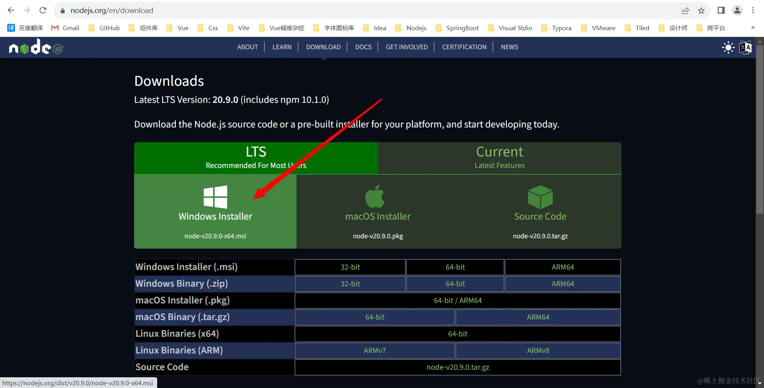Reload the Node.js download page
The width and height of the screenshot is (764, 388).
(43, 10)
